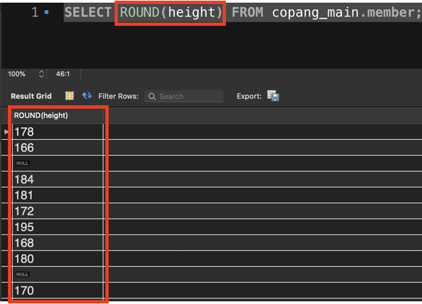Click the Result Grid form icon
The image size is (422, 304).
[x=70, y=96]
